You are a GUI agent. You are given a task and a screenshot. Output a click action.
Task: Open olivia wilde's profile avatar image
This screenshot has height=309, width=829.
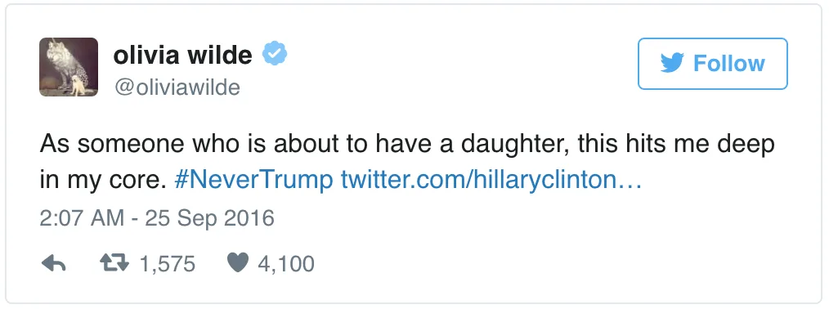click(69, 67)
